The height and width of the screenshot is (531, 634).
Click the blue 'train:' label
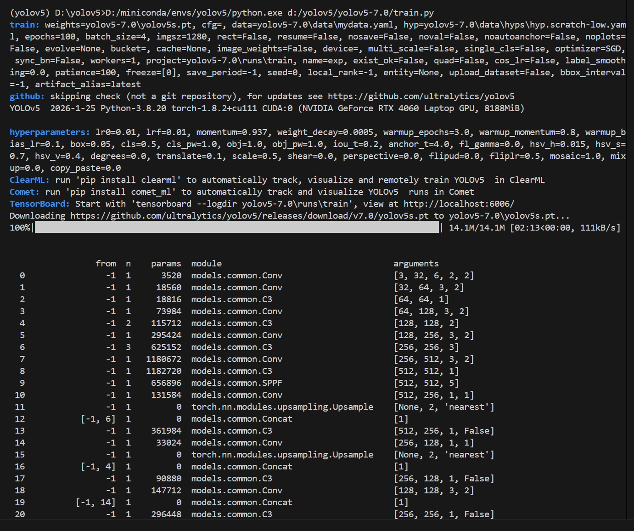(x=25, y=25)
